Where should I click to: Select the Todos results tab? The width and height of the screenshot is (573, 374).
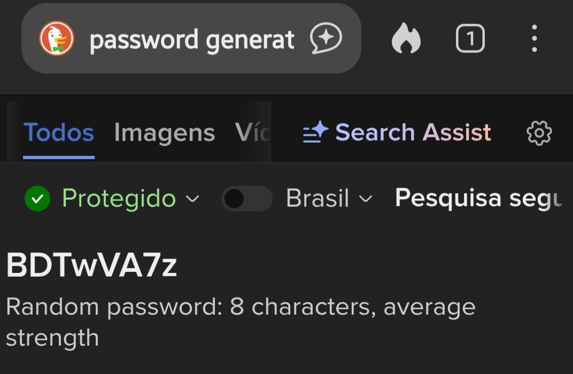59,133
